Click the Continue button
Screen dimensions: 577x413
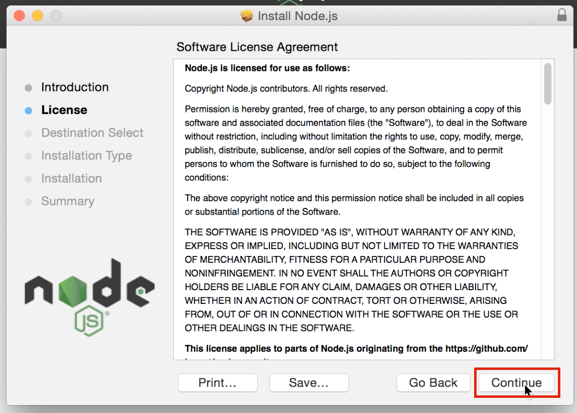click(516, 383)
